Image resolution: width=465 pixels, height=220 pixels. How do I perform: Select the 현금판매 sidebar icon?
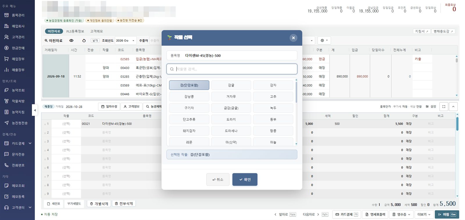6,48
